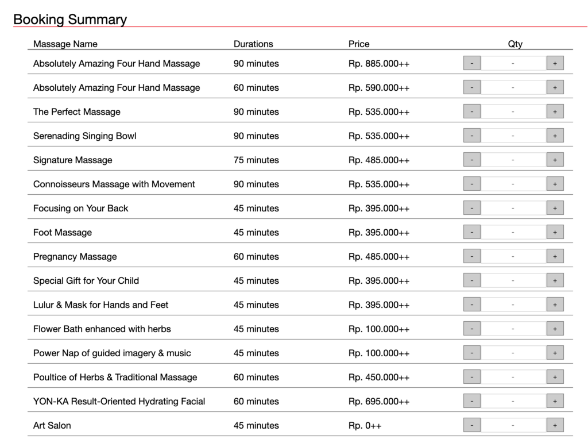Image resolution: width=588 pixels, height=447 pixels.
Task: Click Connoisseurs Massage quantity input
Action: pos(513,184)
